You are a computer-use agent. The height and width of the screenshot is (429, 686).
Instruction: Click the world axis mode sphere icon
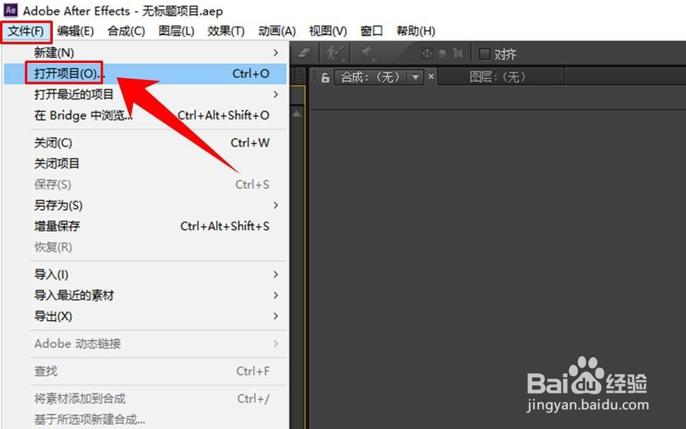[442, 53]
